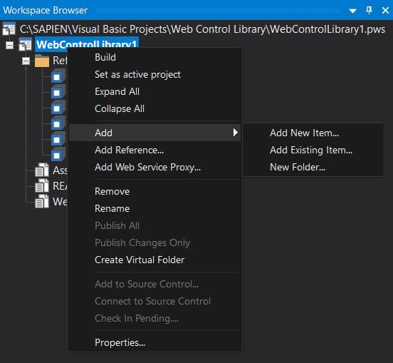Choose 'Add Reference...' menu item
This screenshot has width=393, height=363.
pyautogui.click(x=155, y=150)
